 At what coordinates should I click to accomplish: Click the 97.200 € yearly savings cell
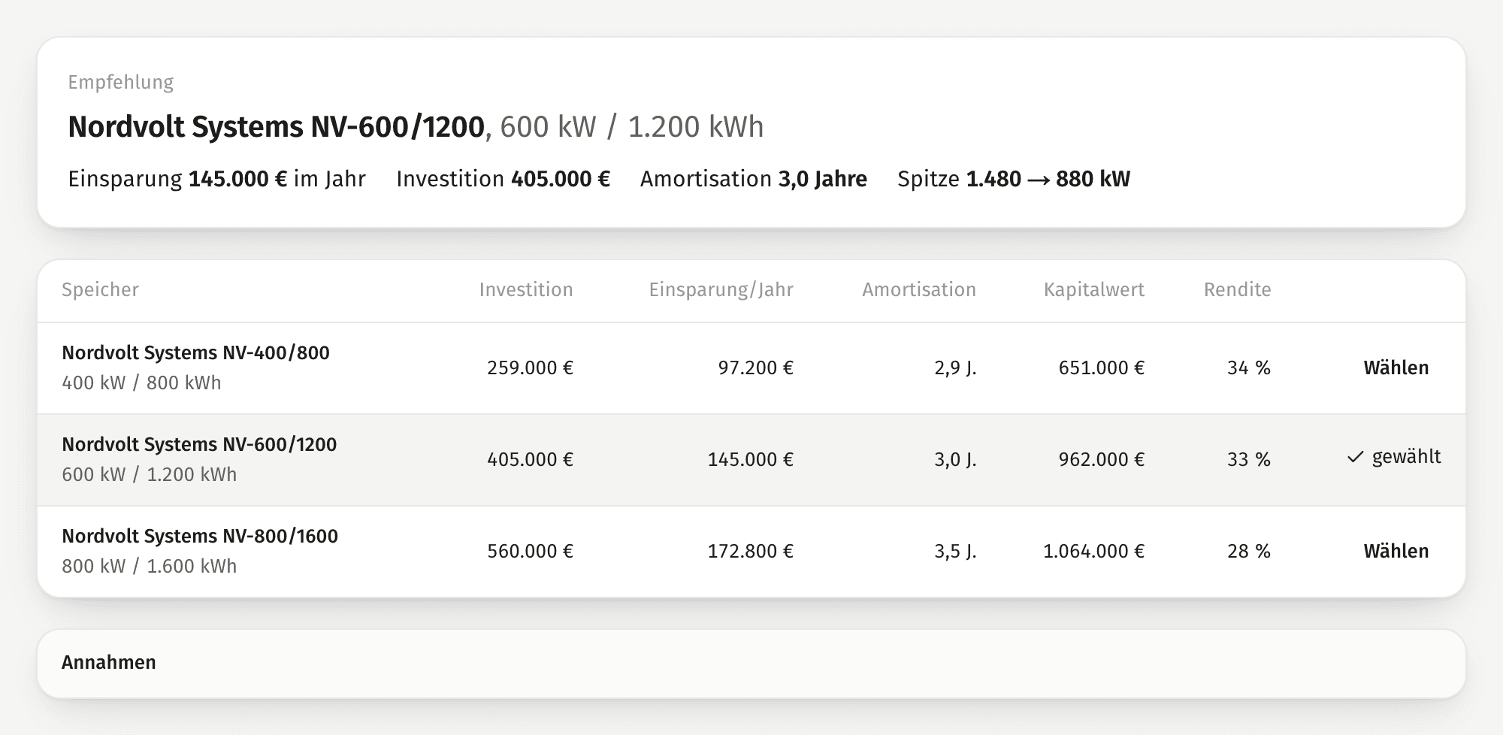pyautogui.click(x=756, y=367)
